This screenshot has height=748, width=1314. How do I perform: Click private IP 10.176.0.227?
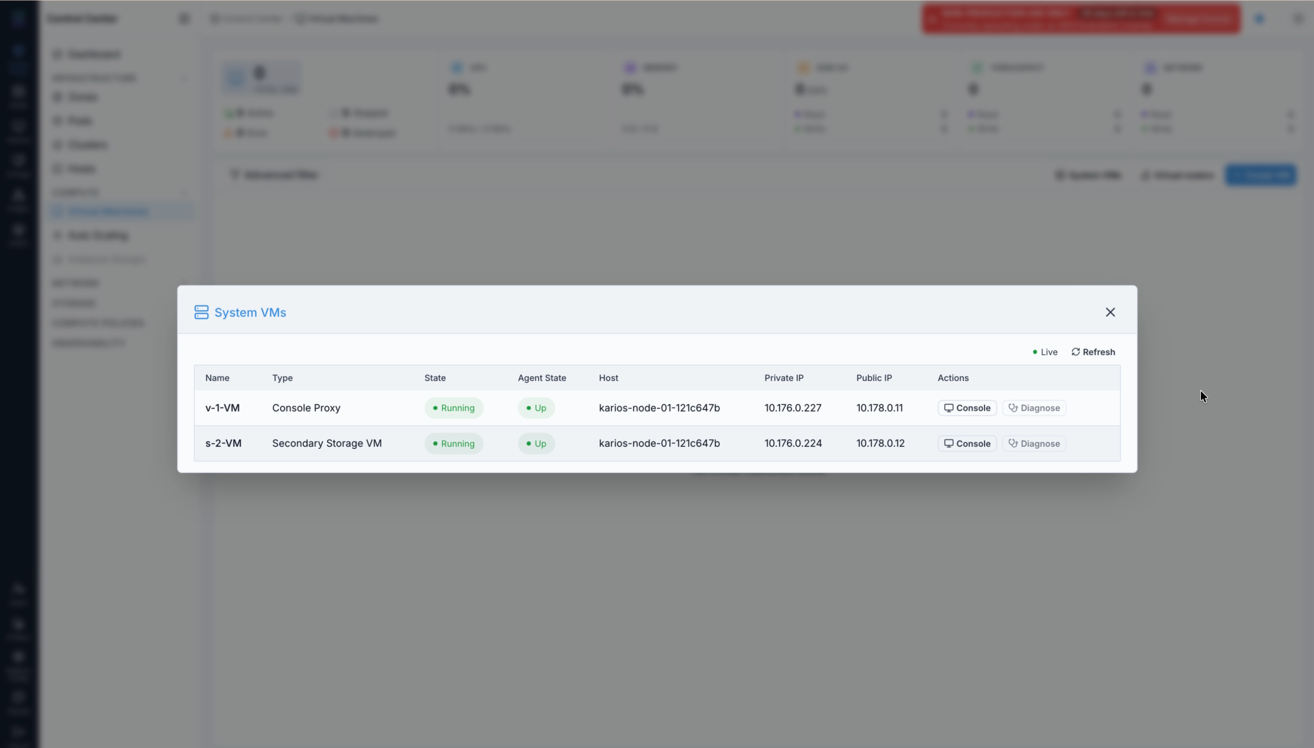tap(793, 408)
